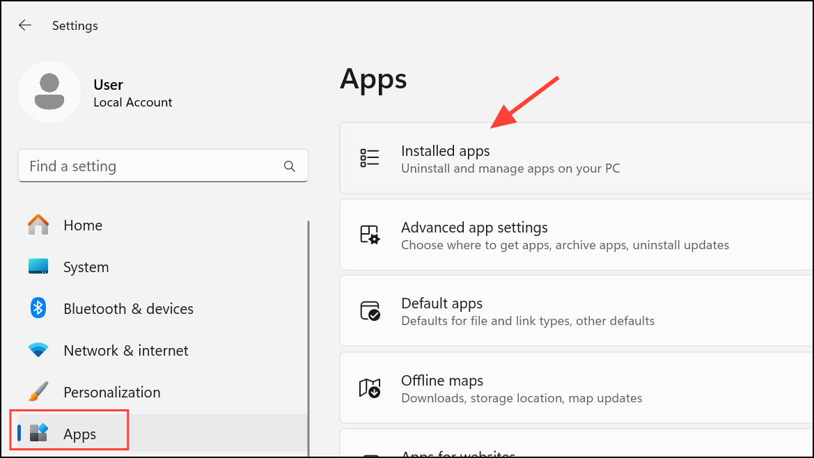Click the Bluetooth logo icon

pos(38,308)
